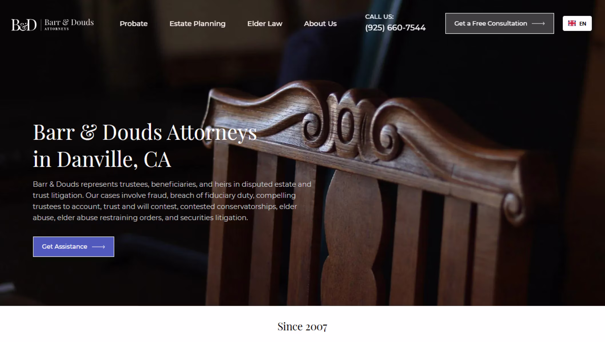Screen dimensions: 605x342
Task: Click the purple Get Assistance button
Action: point(73,247)
